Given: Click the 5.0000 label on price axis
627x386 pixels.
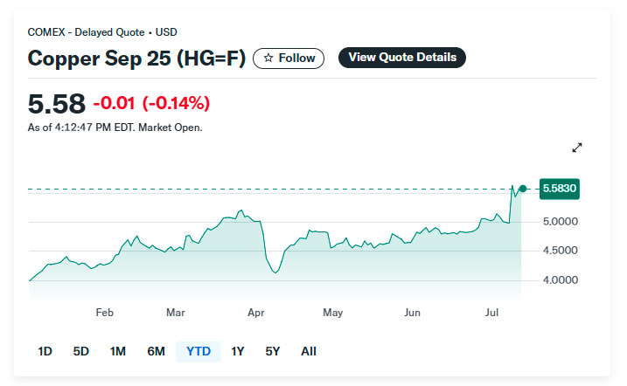Looking at the screenshot, I should tap(559, 222).
